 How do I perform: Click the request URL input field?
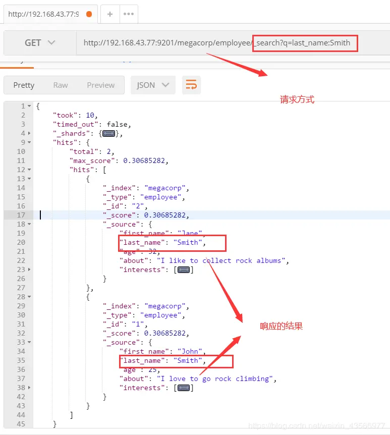coord(233,43)
